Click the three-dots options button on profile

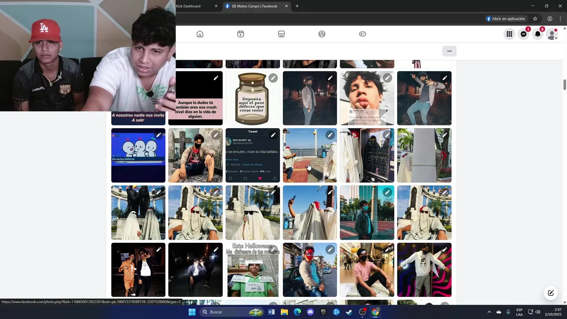coord(449,51)
